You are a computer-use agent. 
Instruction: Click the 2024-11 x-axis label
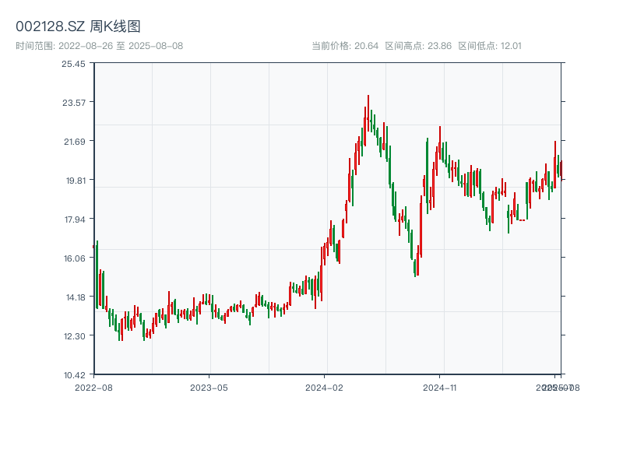[440, 388]
